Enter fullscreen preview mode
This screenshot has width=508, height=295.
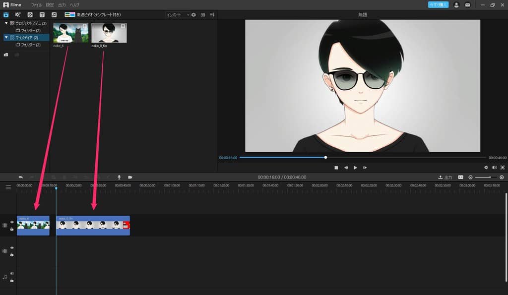(x=503, y=168)
